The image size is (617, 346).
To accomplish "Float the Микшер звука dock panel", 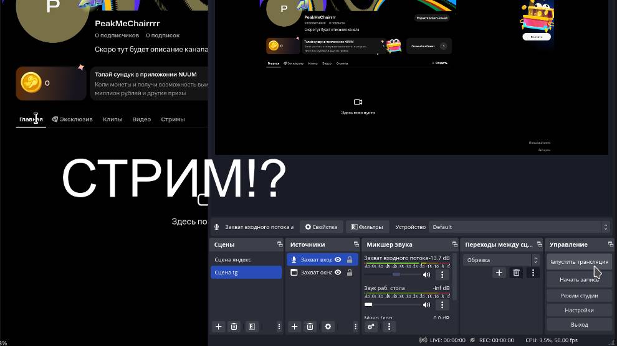I will pyautogui.click(x=455, y=245).
